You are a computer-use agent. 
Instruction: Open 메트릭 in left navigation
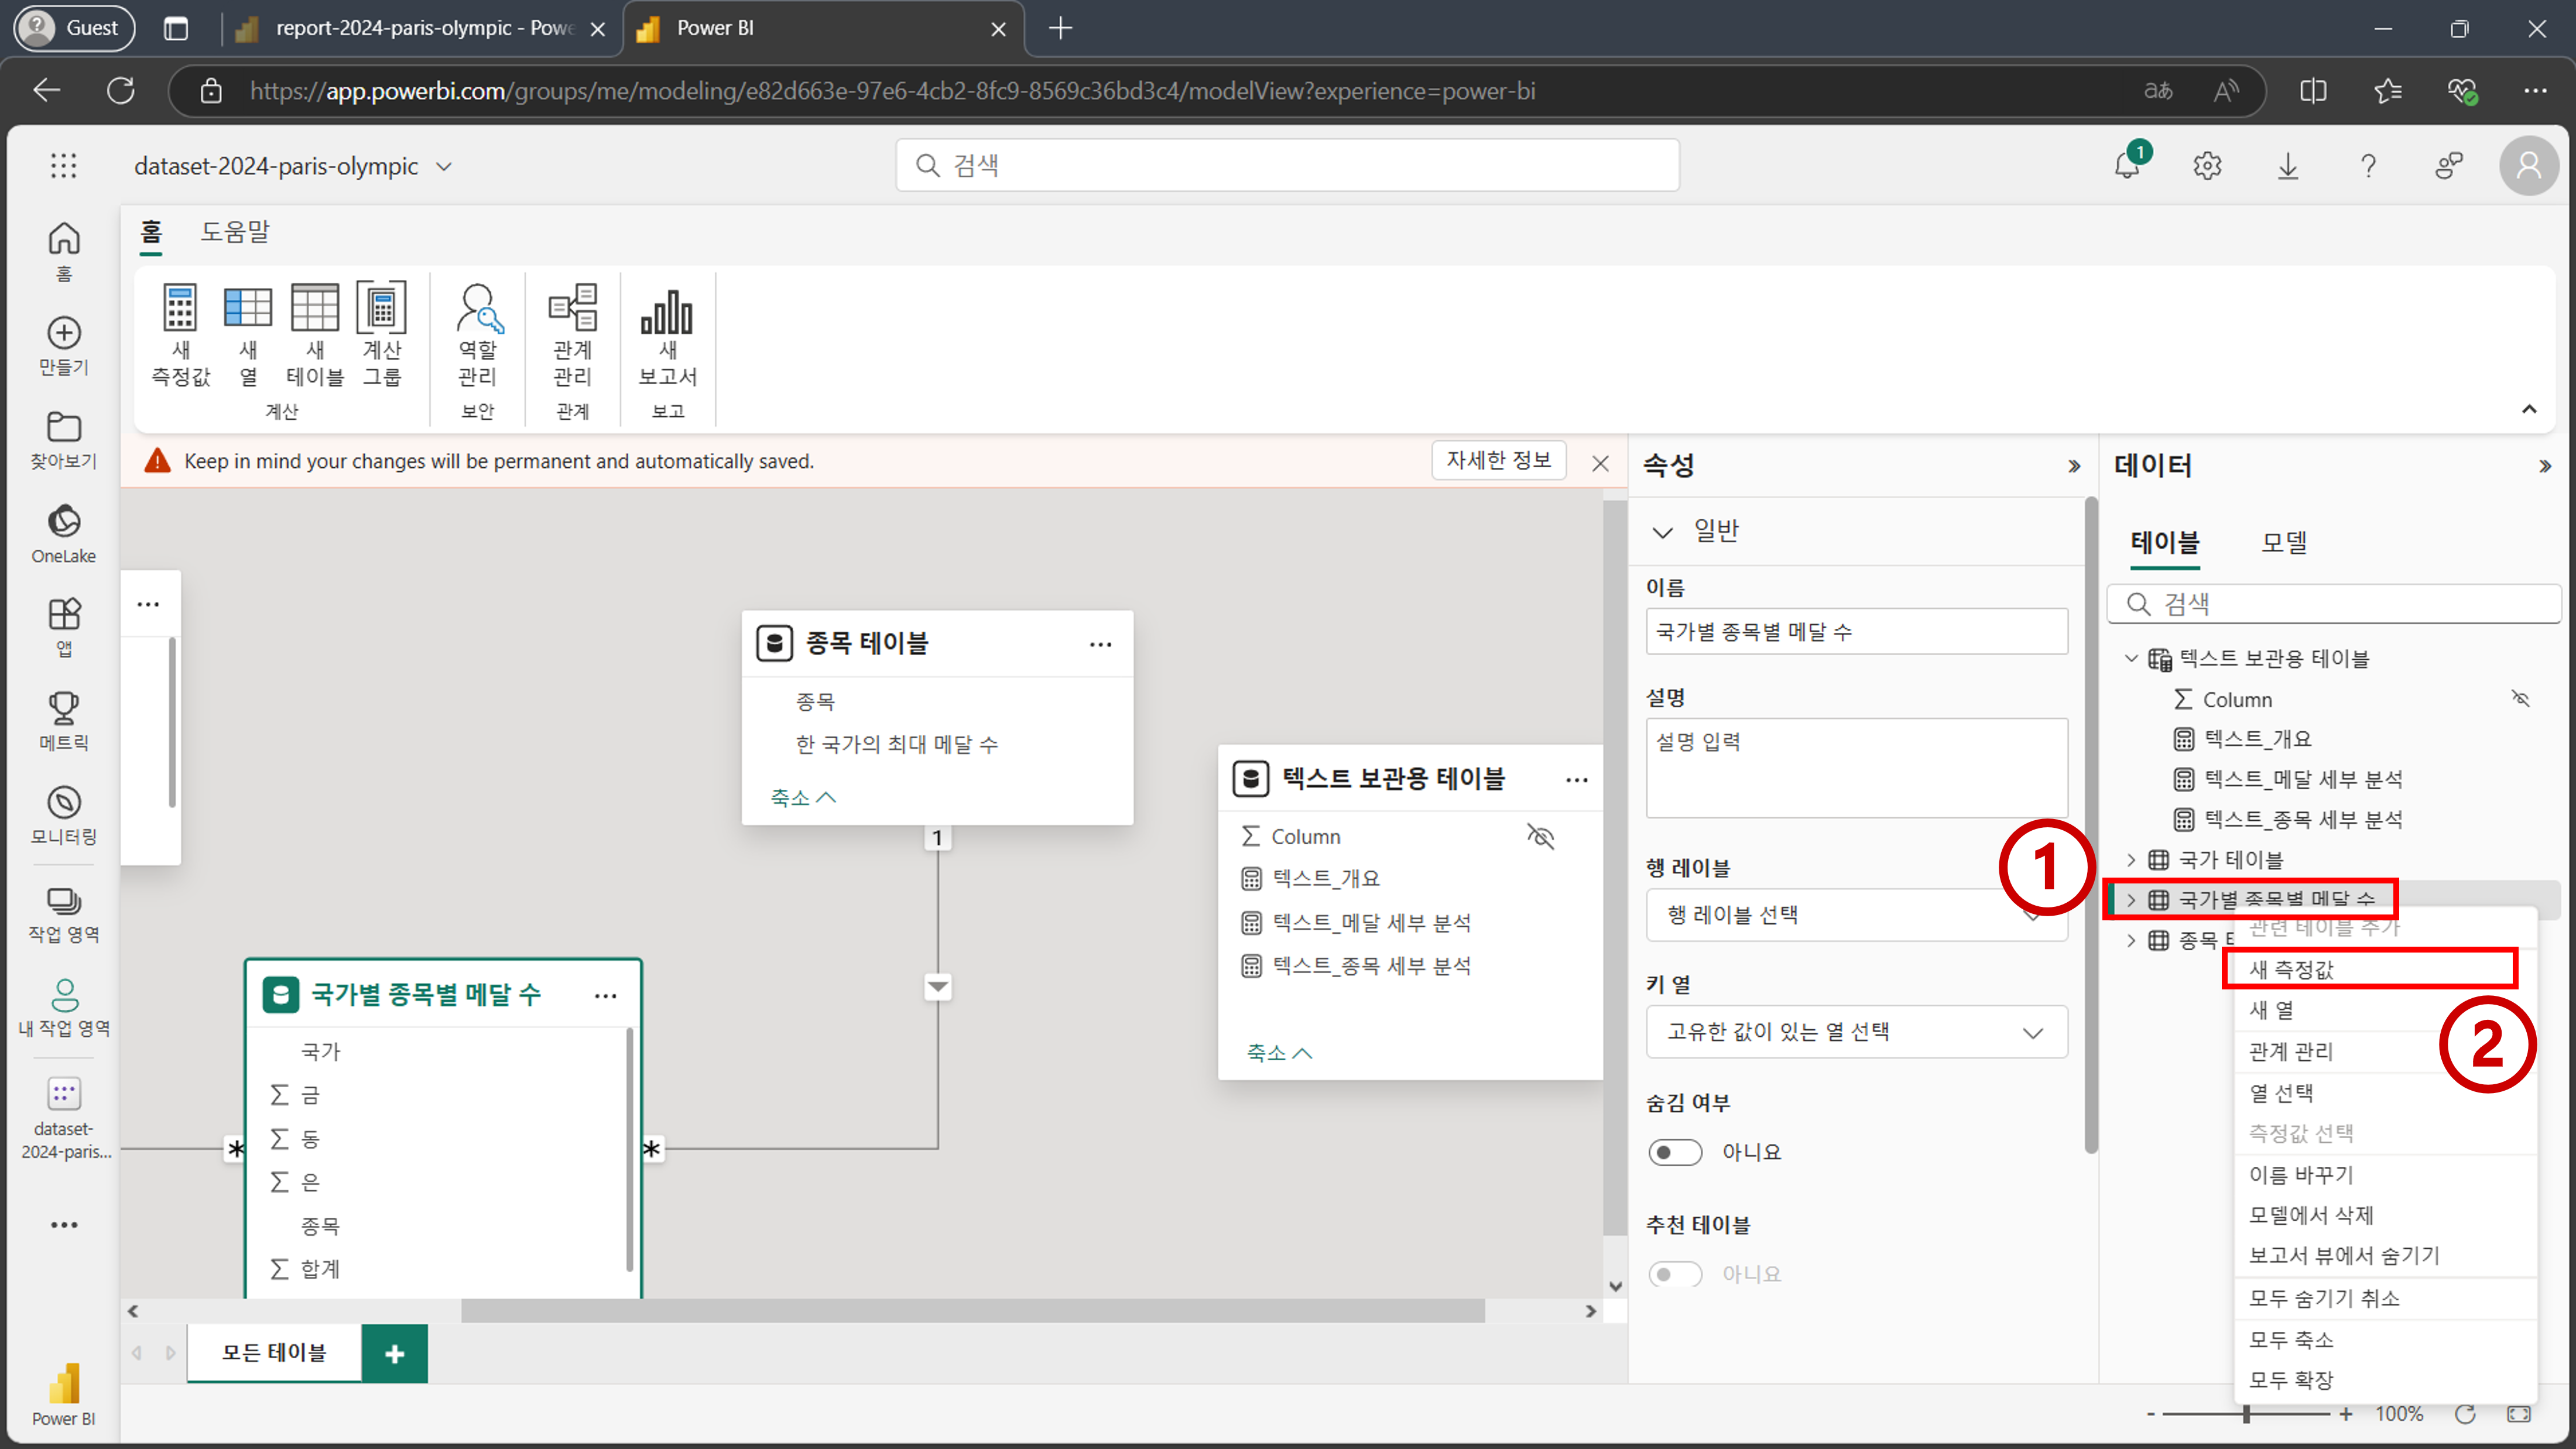pyautogui.click(x=64, y=721)
